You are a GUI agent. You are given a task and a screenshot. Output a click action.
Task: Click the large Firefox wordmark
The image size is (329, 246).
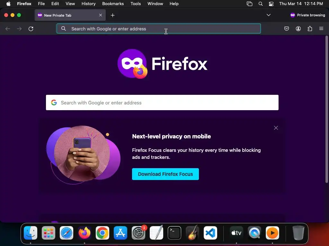(179, 64)
